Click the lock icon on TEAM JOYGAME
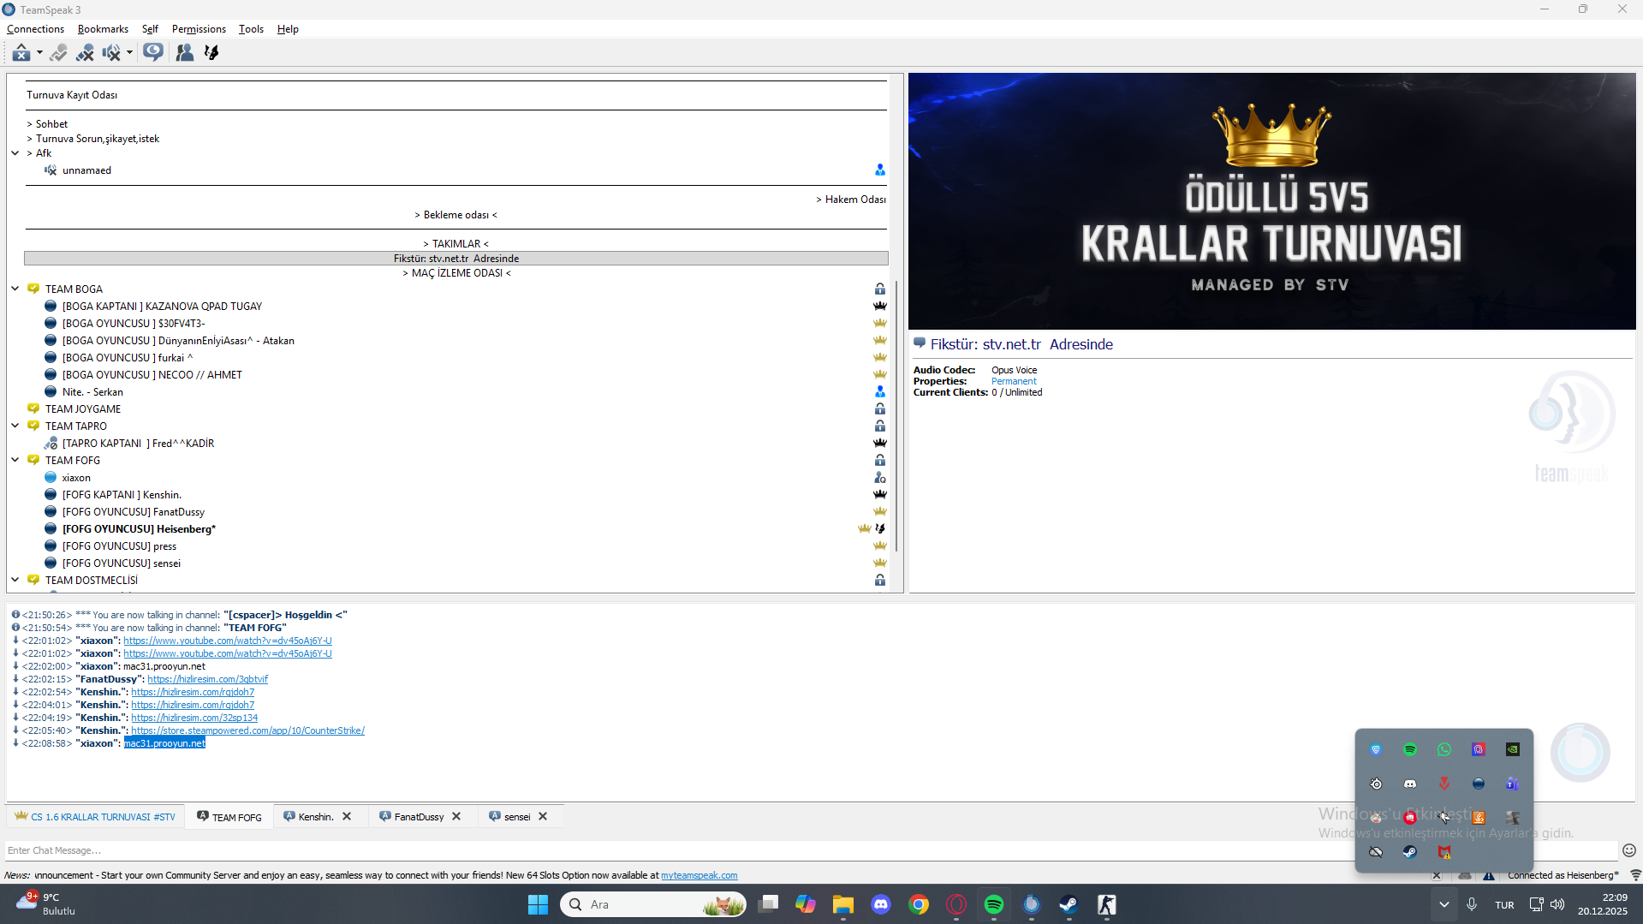1643x924 pixels. coord(879,409)
